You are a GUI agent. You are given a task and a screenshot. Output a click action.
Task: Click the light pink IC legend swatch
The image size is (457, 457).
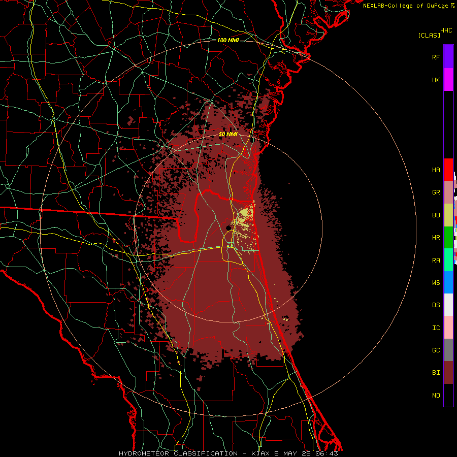[x=448, y=328]
